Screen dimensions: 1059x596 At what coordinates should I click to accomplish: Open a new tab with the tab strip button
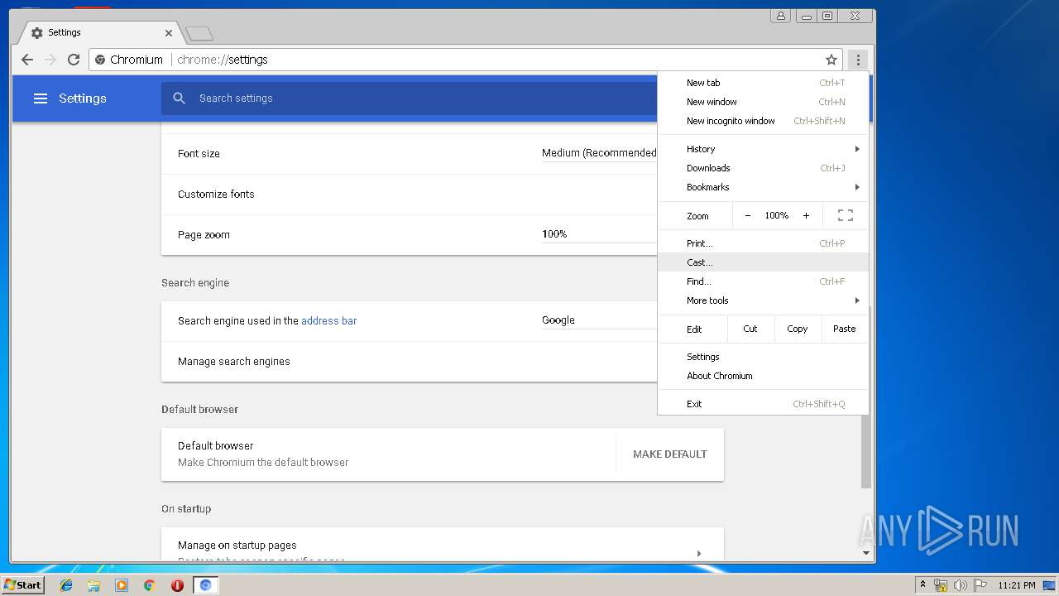[199, 33]
